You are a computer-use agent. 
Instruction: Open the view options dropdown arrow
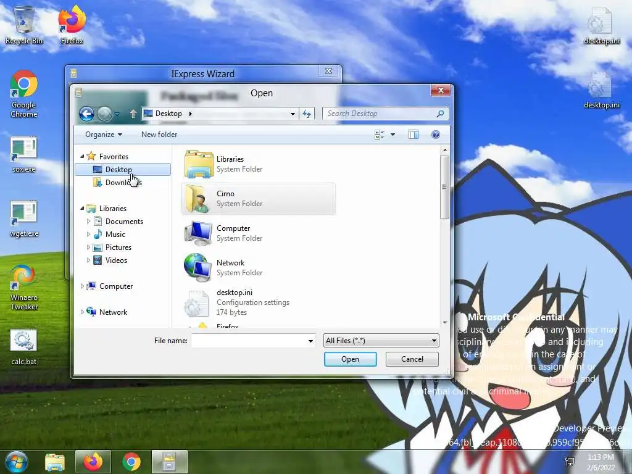pyautogui.click(x=393, y=135)
